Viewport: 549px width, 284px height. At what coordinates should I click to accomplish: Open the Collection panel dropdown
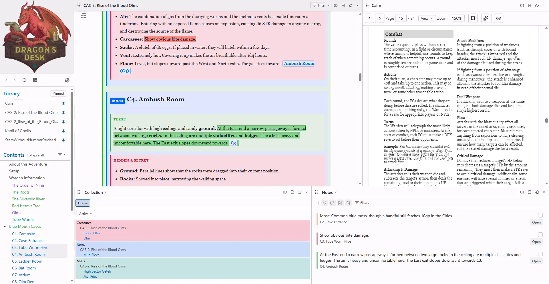pyautogui.click(x=96, y=192)
